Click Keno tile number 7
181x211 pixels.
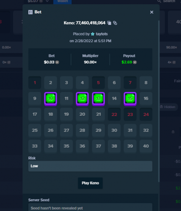point(130,83)
